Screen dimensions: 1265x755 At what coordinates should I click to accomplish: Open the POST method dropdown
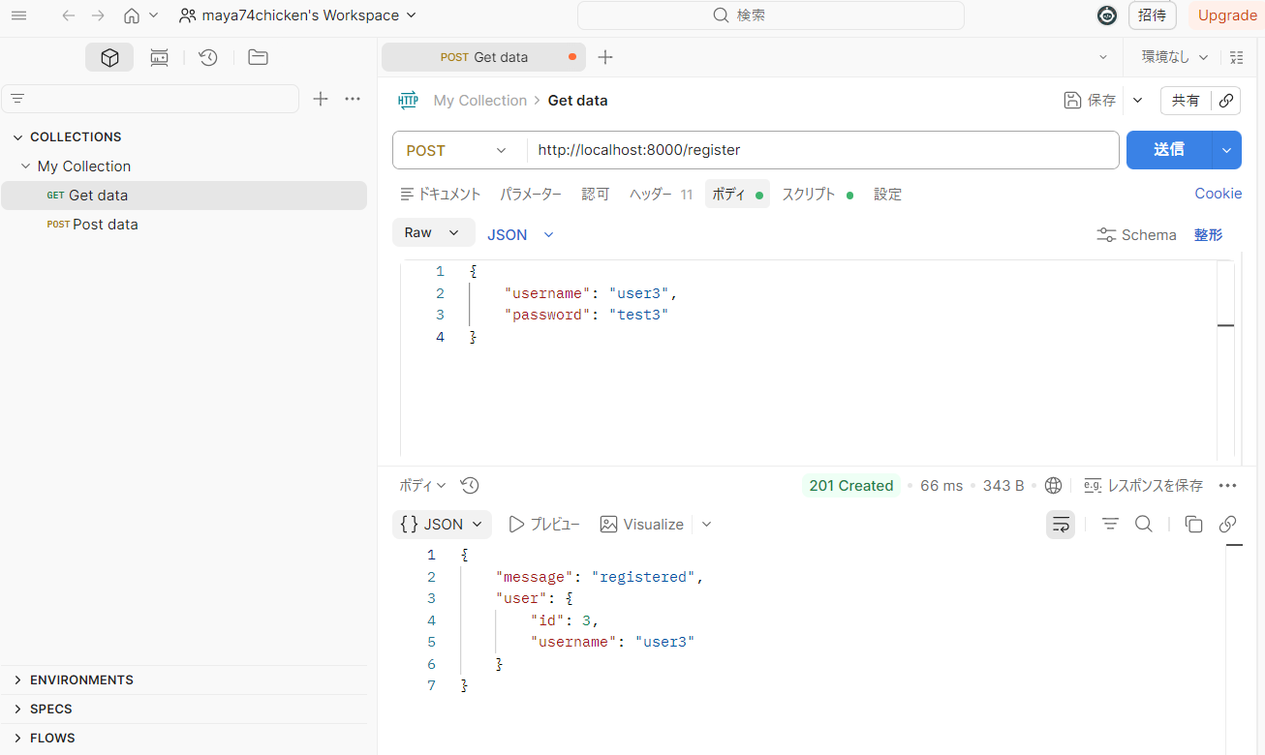456,151
